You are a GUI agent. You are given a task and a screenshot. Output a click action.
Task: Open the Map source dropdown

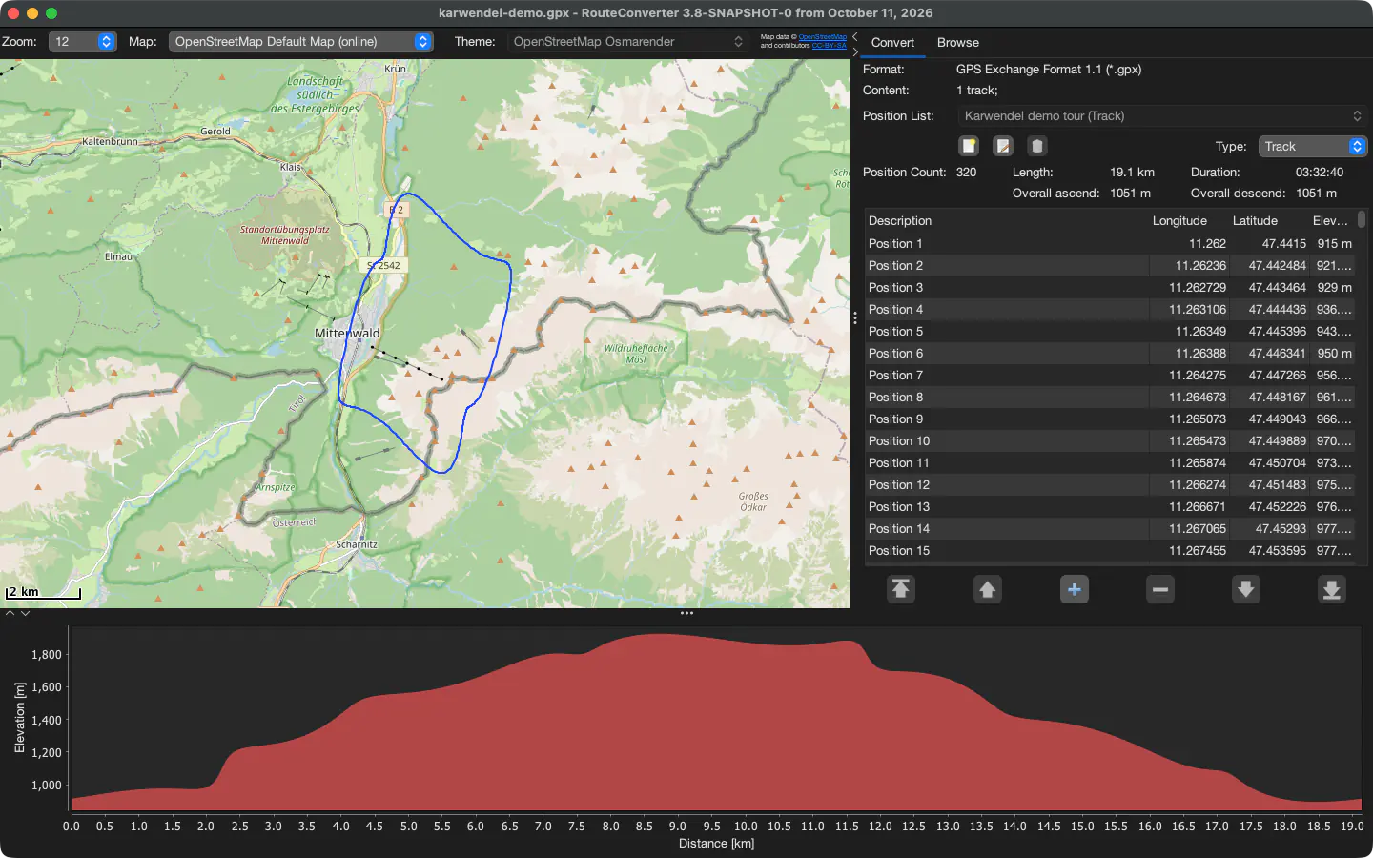(301, 42)
